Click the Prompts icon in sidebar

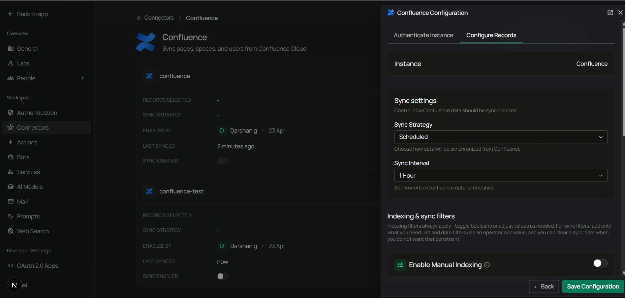coord(11,216)
